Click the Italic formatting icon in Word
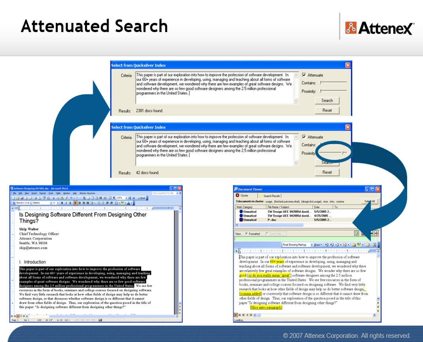423x342 pixels. (x=66, y=203)
